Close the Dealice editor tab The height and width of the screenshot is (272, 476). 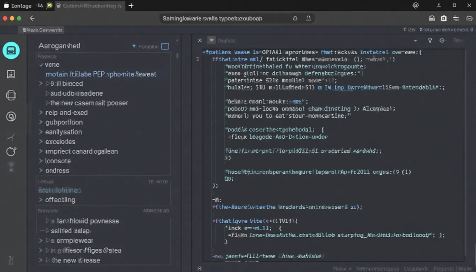tap(200, 40)
